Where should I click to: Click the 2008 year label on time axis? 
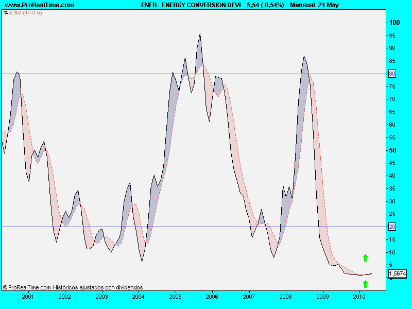click(286, 297)
